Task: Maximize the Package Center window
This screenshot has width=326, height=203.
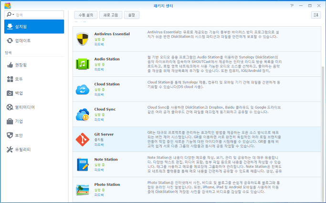Action: (x=310, y=6)
